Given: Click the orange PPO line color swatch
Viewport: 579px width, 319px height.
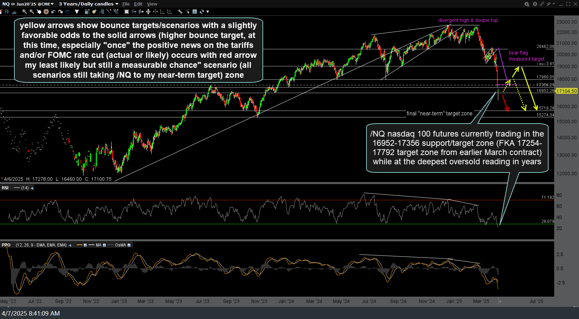Looking at the screenshot, I should point(79,245).
